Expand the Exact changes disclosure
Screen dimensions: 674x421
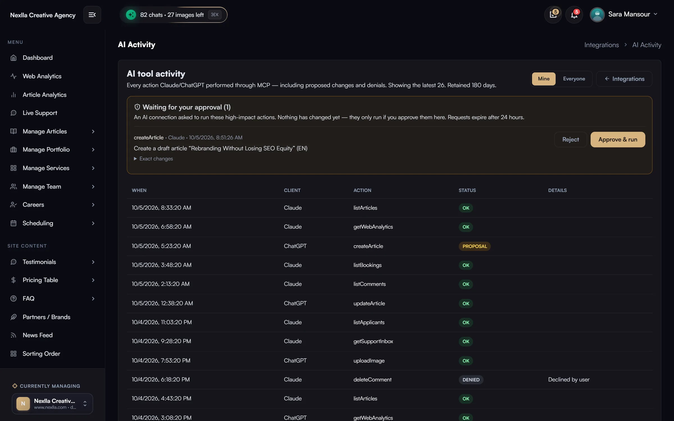click(153, 159)
